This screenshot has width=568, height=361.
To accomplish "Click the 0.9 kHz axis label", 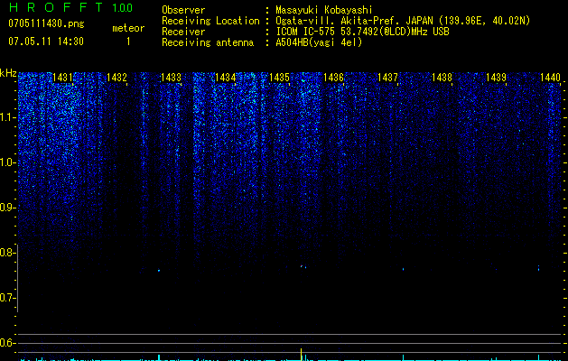I will click(x=7, y=208).
